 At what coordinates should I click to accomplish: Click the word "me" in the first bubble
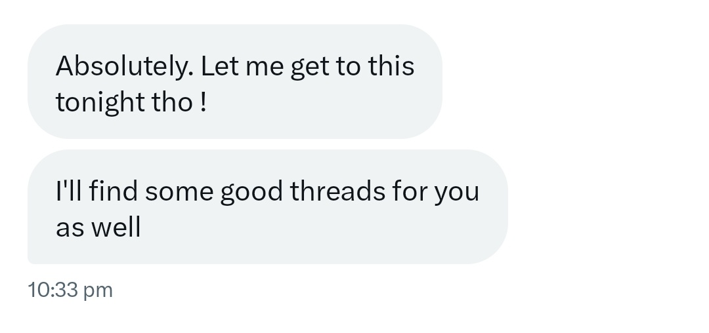[265, 68]
